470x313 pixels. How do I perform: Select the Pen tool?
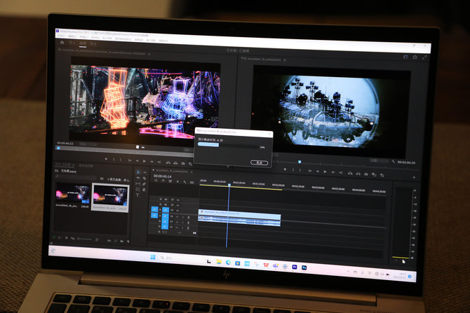tap(145, 184)
